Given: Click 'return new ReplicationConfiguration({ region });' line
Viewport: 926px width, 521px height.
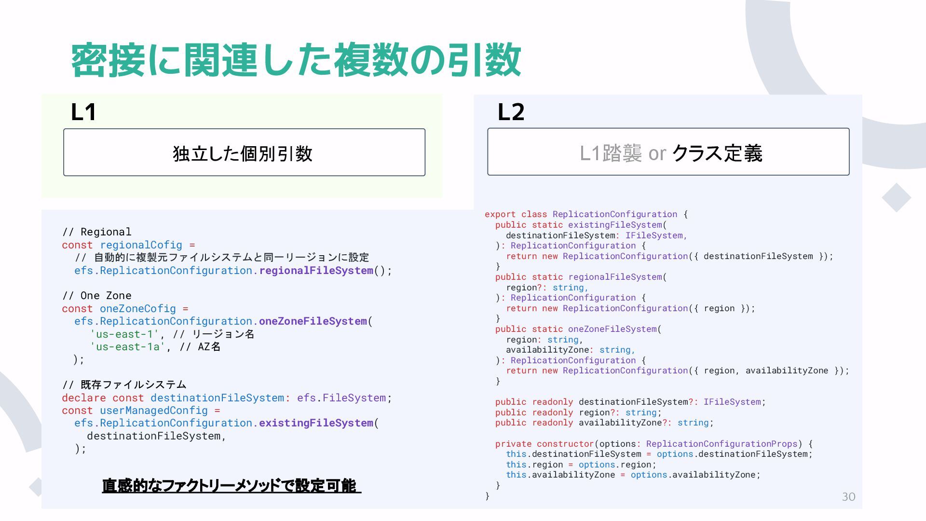Looking at the screenshot, I should 630,308.
